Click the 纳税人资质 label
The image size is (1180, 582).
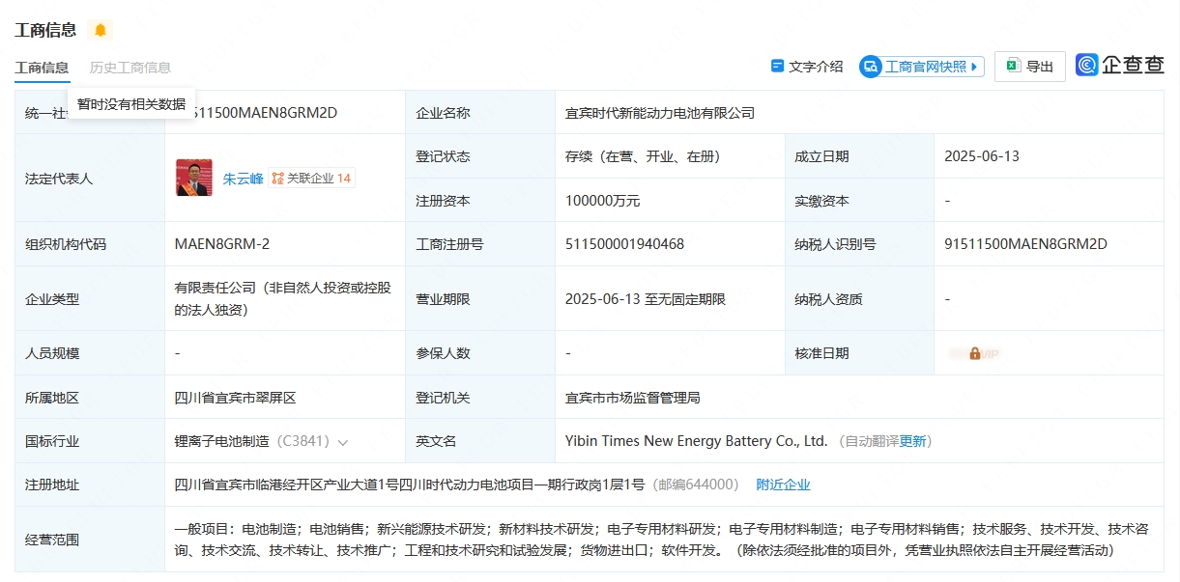828,299
